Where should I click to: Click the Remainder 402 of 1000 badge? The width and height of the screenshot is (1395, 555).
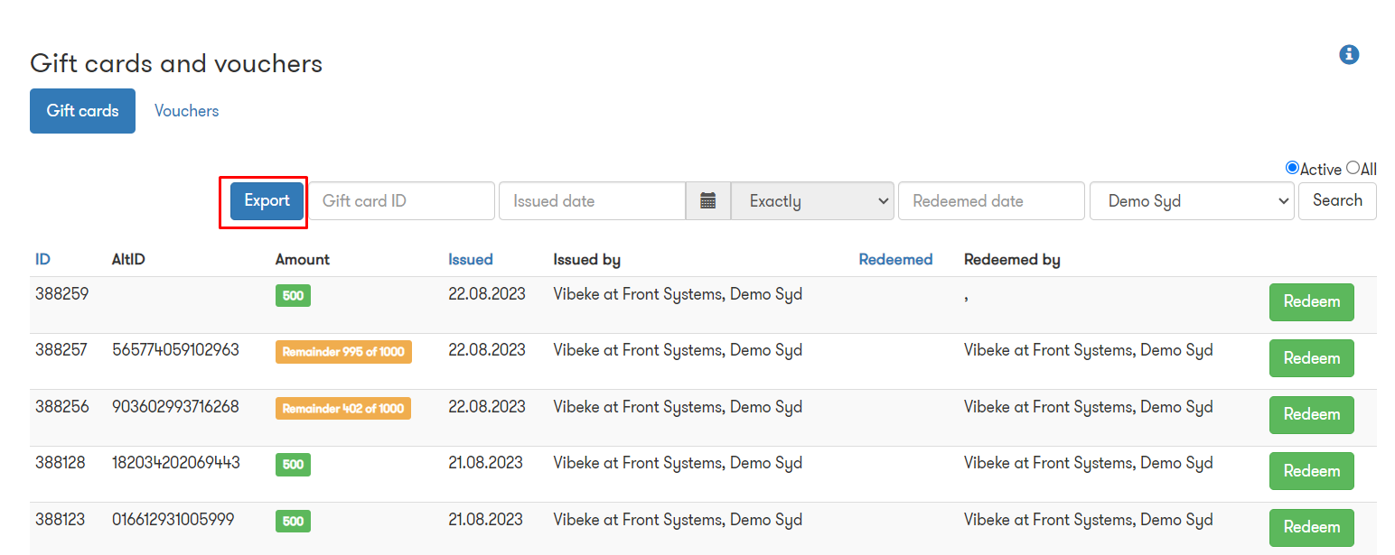pos(343,409)
